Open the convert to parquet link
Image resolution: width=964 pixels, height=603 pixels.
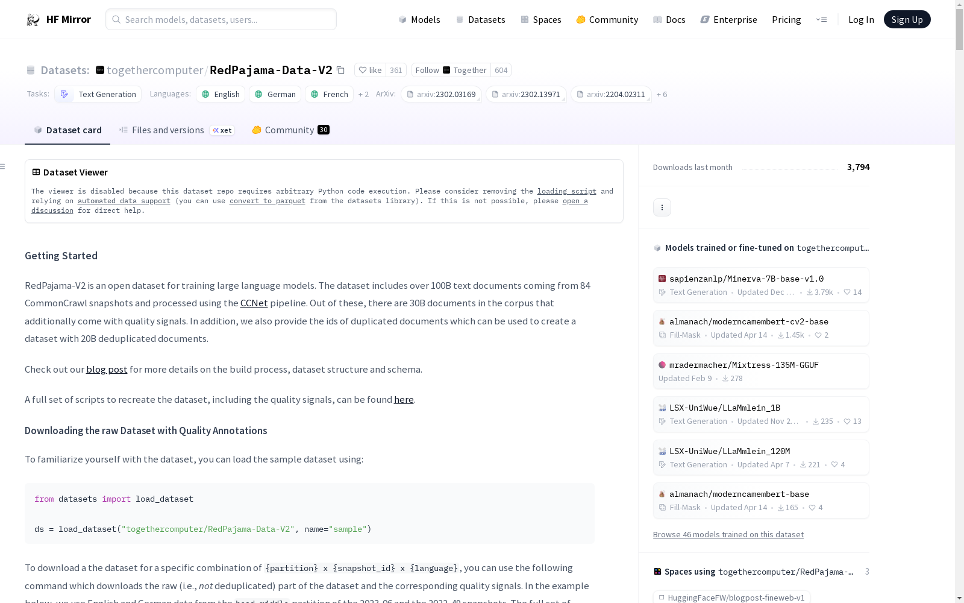[x=268, y=201]
